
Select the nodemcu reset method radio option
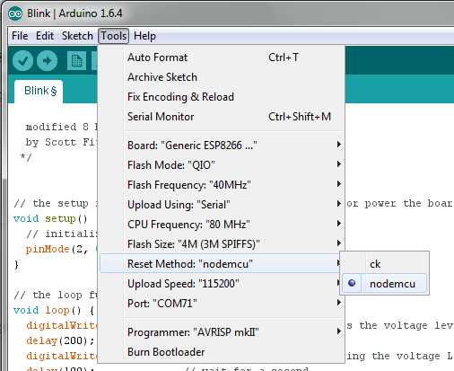pyautogui.click(x=385, y=283)
